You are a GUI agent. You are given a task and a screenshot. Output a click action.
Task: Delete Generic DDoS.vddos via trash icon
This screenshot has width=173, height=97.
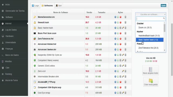125,66
